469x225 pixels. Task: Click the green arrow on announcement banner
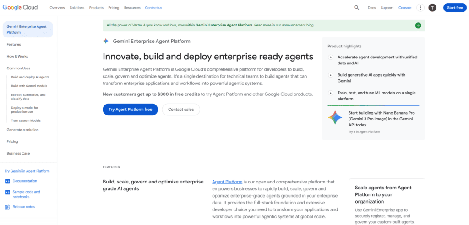click(x=418, y=26)
